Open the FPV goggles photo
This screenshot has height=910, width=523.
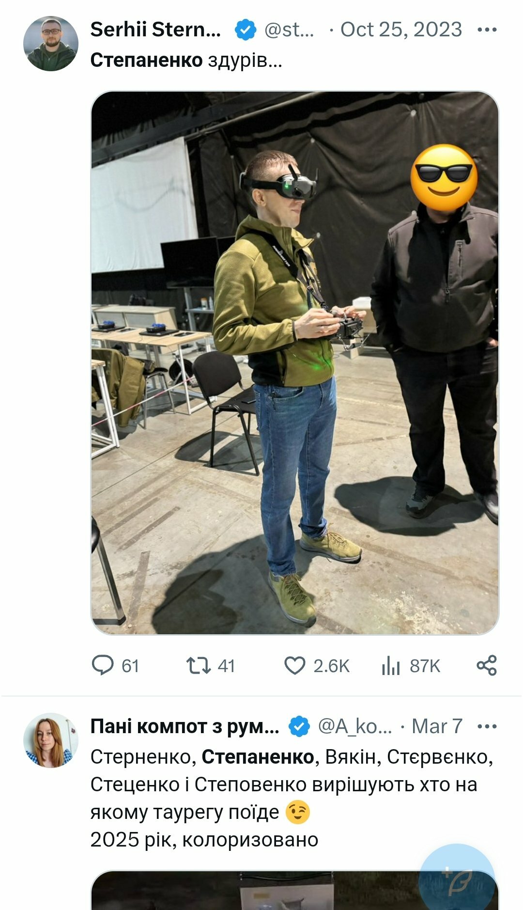[x=294, y=362]
